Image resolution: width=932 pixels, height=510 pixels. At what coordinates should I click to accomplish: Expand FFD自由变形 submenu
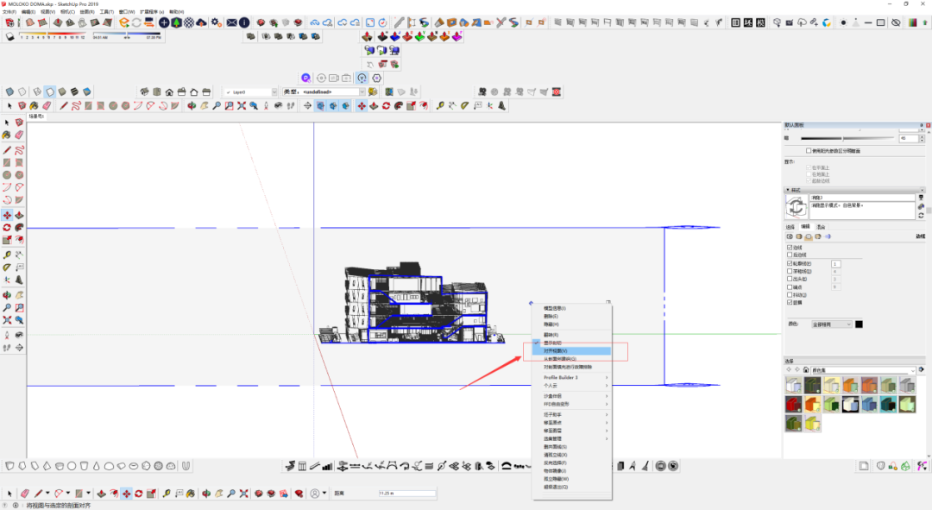tap(572, 404)
